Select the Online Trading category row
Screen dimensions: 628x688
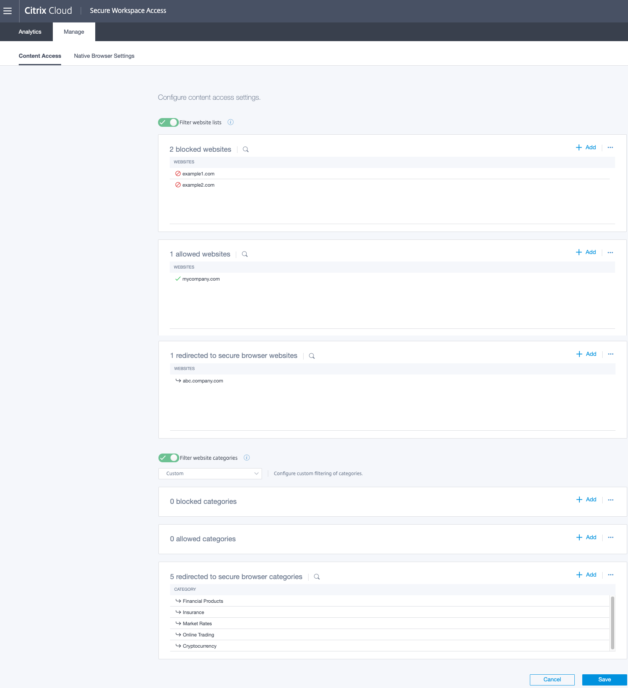[x=390, y=634]
